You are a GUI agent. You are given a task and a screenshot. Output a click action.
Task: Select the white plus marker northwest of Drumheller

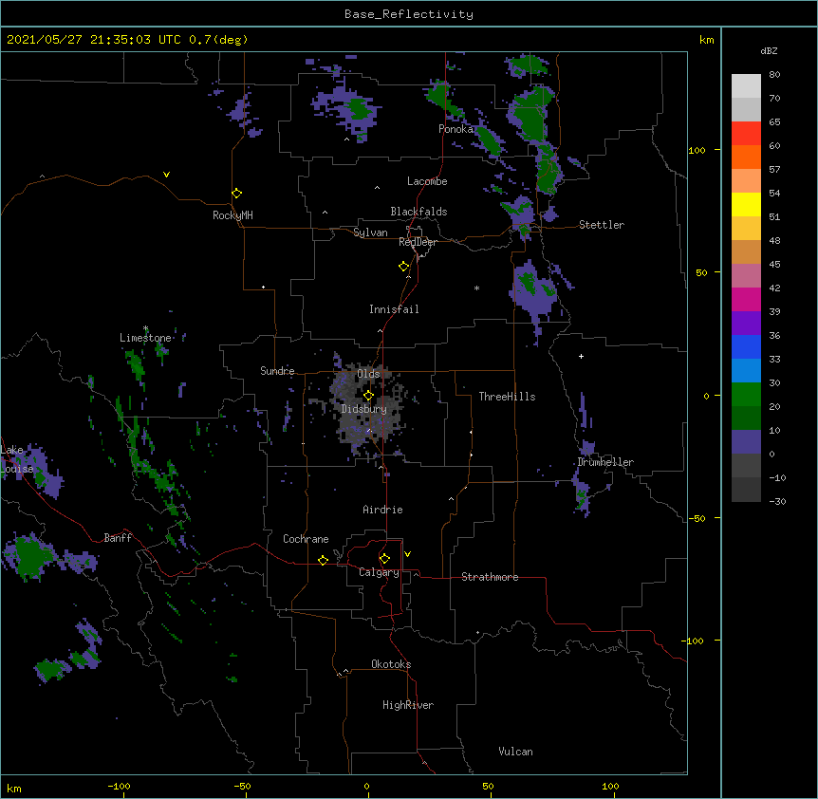581,356
